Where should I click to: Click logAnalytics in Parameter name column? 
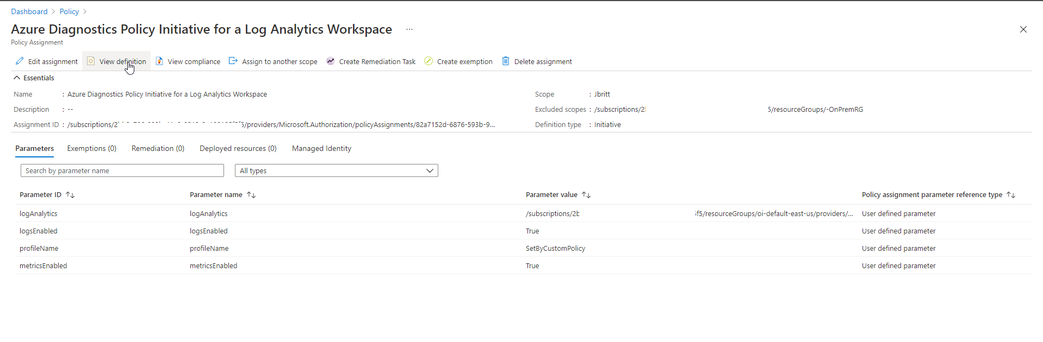[209, 213]
